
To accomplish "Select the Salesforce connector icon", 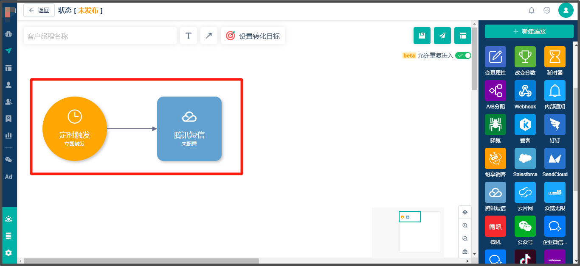I will (525, 158).
